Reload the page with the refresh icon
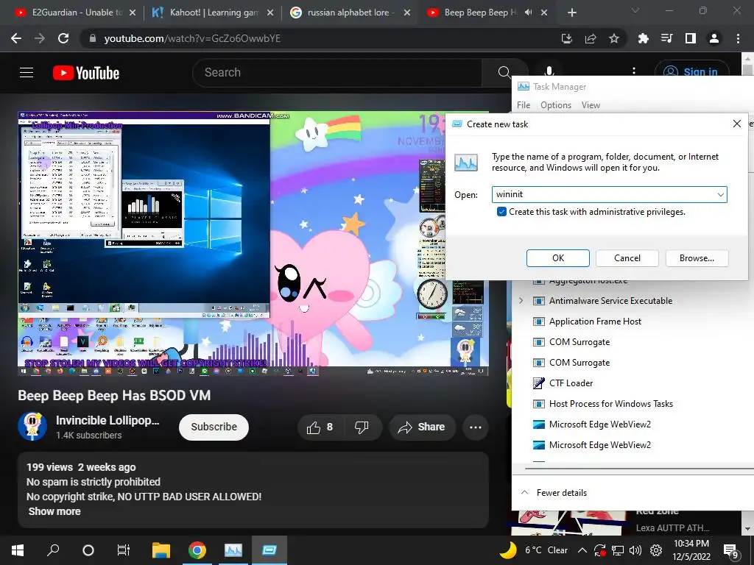This screenshot has height=565, width=754. point(63,38)
